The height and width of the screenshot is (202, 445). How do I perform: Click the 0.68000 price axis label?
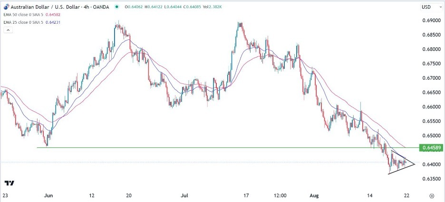click(431, 49)
